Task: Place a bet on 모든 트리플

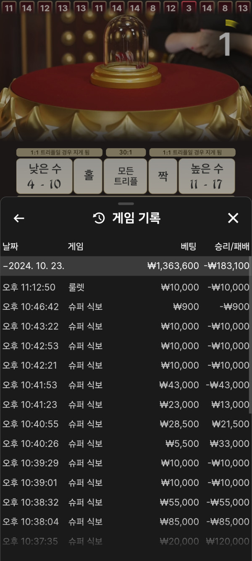Action: pos(126,176)
